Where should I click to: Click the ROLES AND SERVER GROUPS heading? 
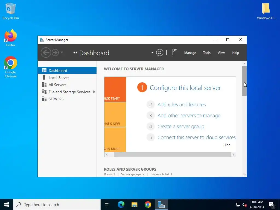(x=130, y=169)
